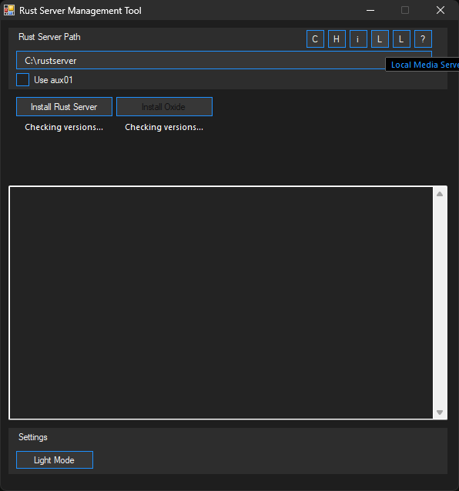Click the Install Oxide button
The height and width of the screenshot is (491, 459).
[165, 107]
